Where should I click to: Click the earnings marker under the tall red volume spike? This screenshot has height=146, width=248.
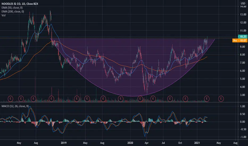pos(51,99)
